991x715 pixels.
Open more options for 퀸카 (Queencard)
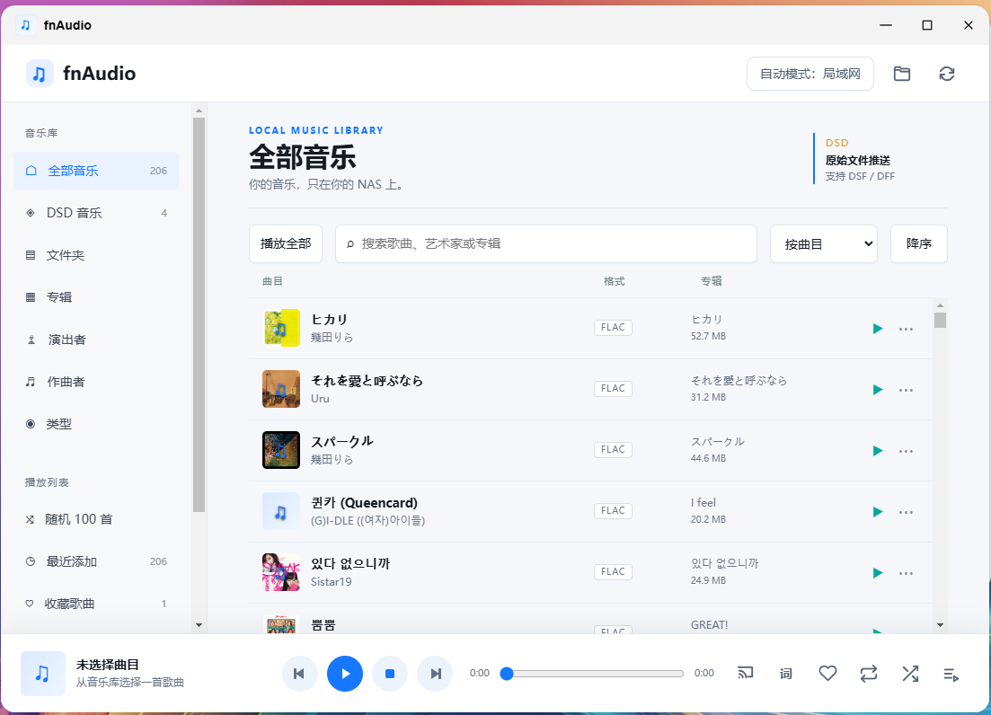click(906, 512)
